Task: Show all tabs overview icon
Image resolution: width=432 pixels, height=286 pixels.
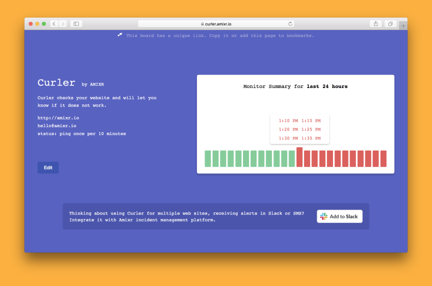Action: coord(390,24)
